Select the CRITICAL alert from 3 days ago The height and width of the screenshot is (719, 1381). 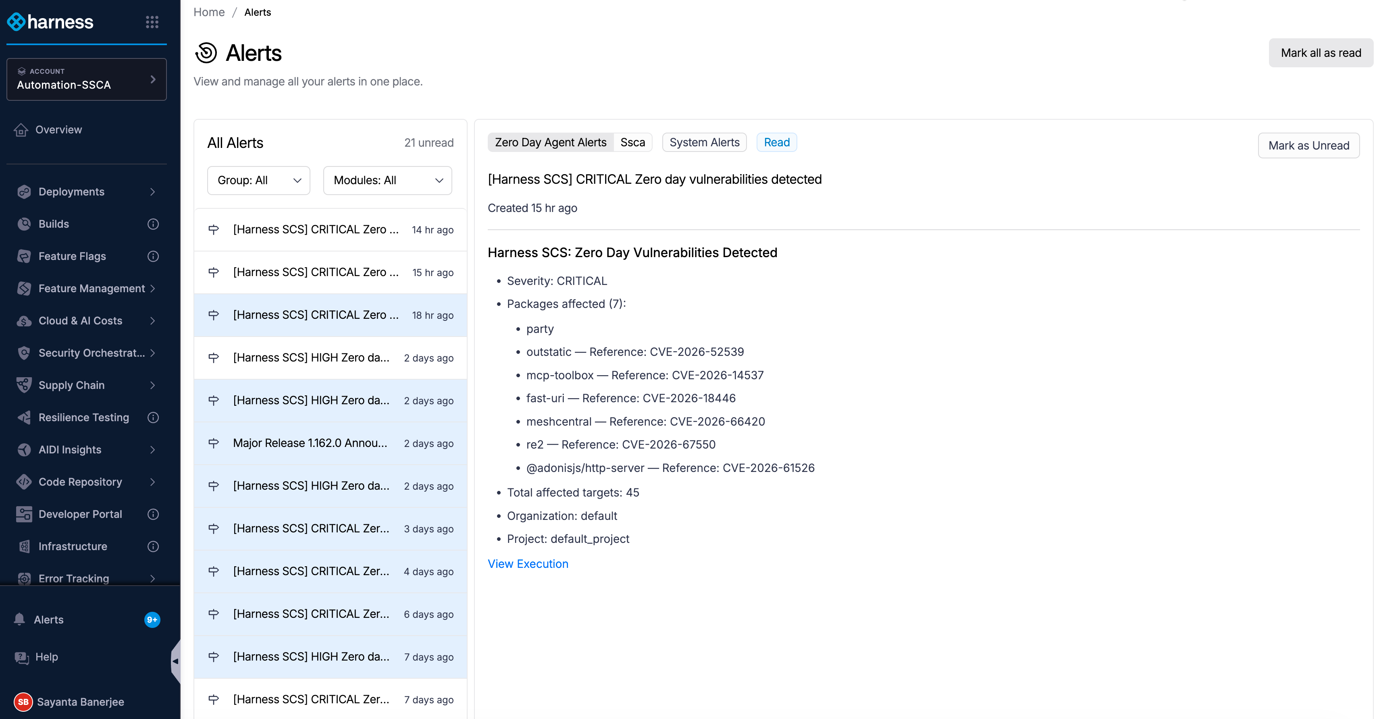point(330,529)
